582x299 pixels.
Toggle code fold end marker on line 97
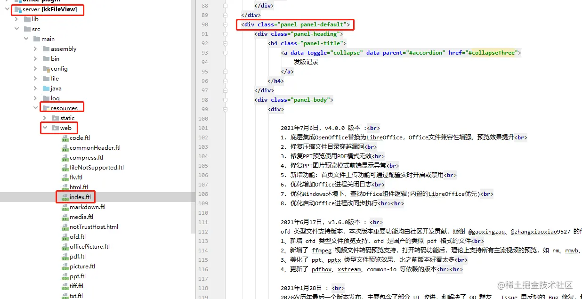tap(226, 90)
